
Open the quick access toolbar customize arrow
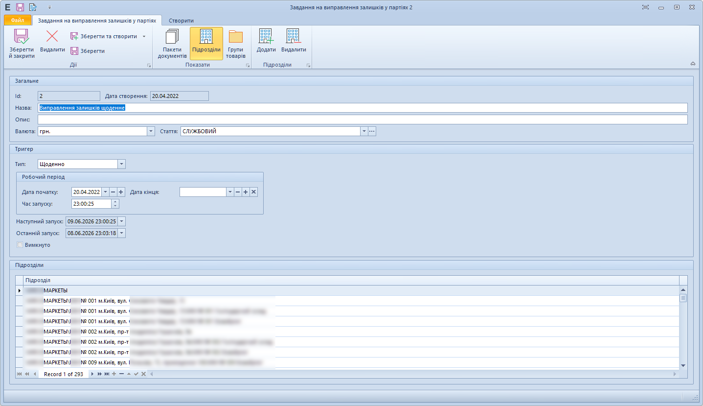click(x=49, y=8)
